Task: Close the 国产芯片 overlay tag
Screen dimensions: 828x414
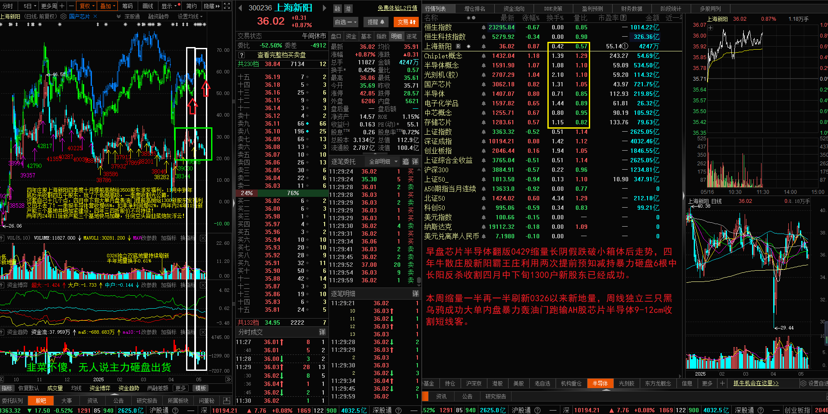Action: pos(95,16)
